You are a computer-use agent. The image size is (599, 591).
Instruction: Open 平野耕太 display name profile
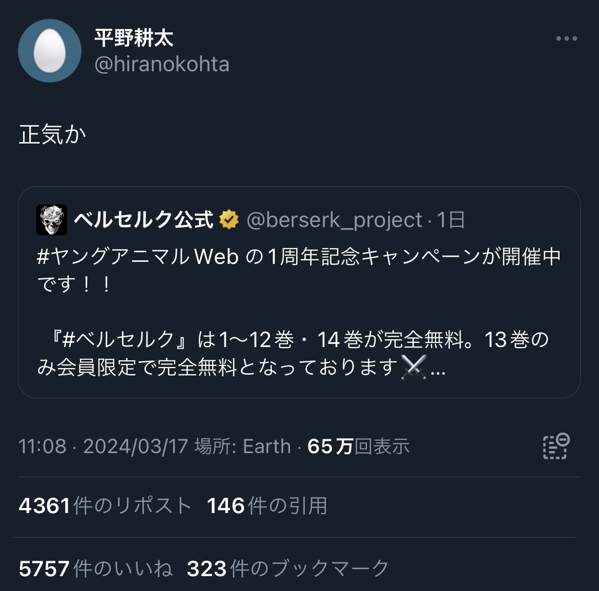pyautogui.click(x=134, y=37)
